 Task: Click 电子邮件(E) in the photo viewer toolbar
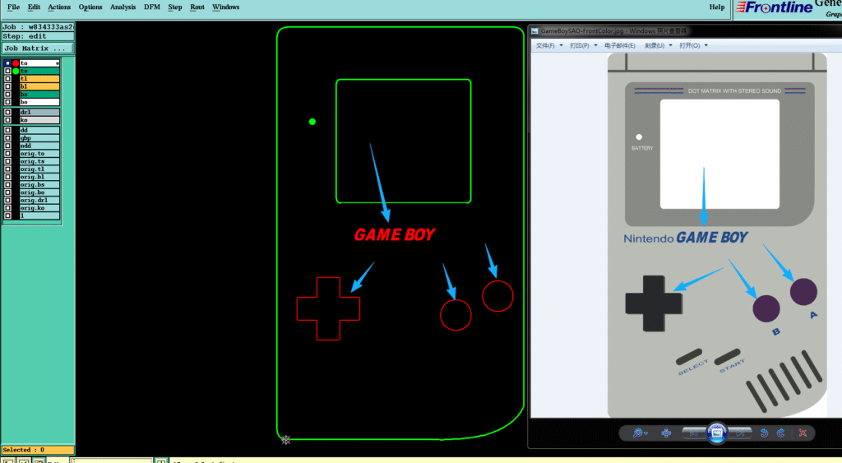coord(620,45)
